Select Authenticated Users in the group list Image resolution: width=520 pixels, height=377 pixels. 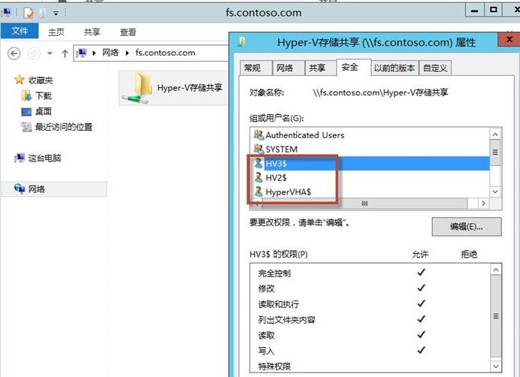click(370, 135)
